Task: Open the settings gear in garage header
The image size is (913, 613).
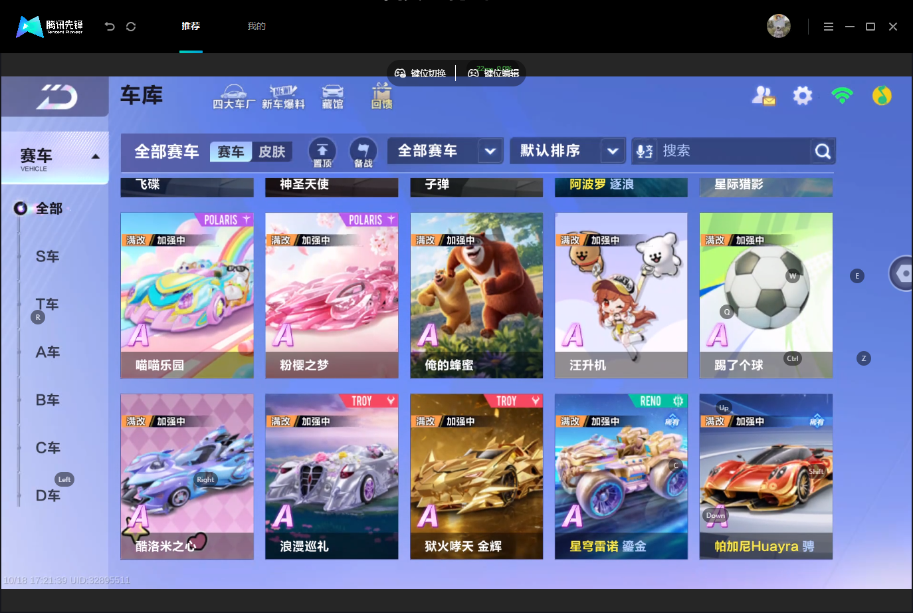Action: [803, 96]
